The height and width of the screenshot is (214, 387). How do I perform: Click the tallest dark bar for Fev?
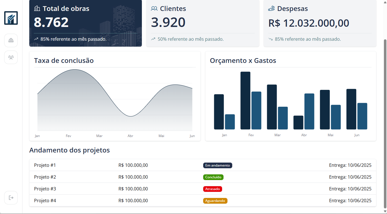pyautogui.click(x=245, y=100)
